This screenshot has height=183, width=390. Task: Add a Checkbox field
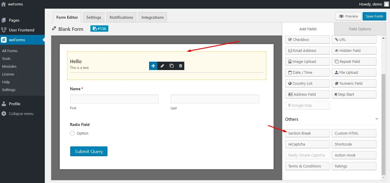click(x=307, y=39)
